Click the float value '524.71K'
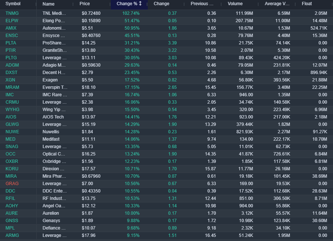Screen dimensions: 333x241 319,28
